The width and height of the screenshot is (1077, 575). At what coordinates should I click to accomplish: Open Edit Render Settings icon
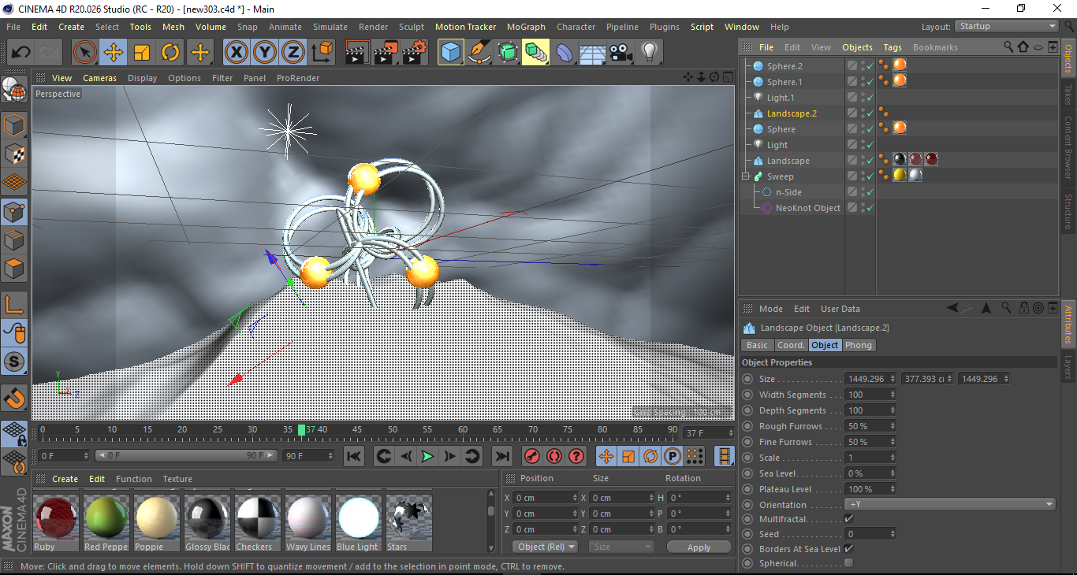[415, 53]
